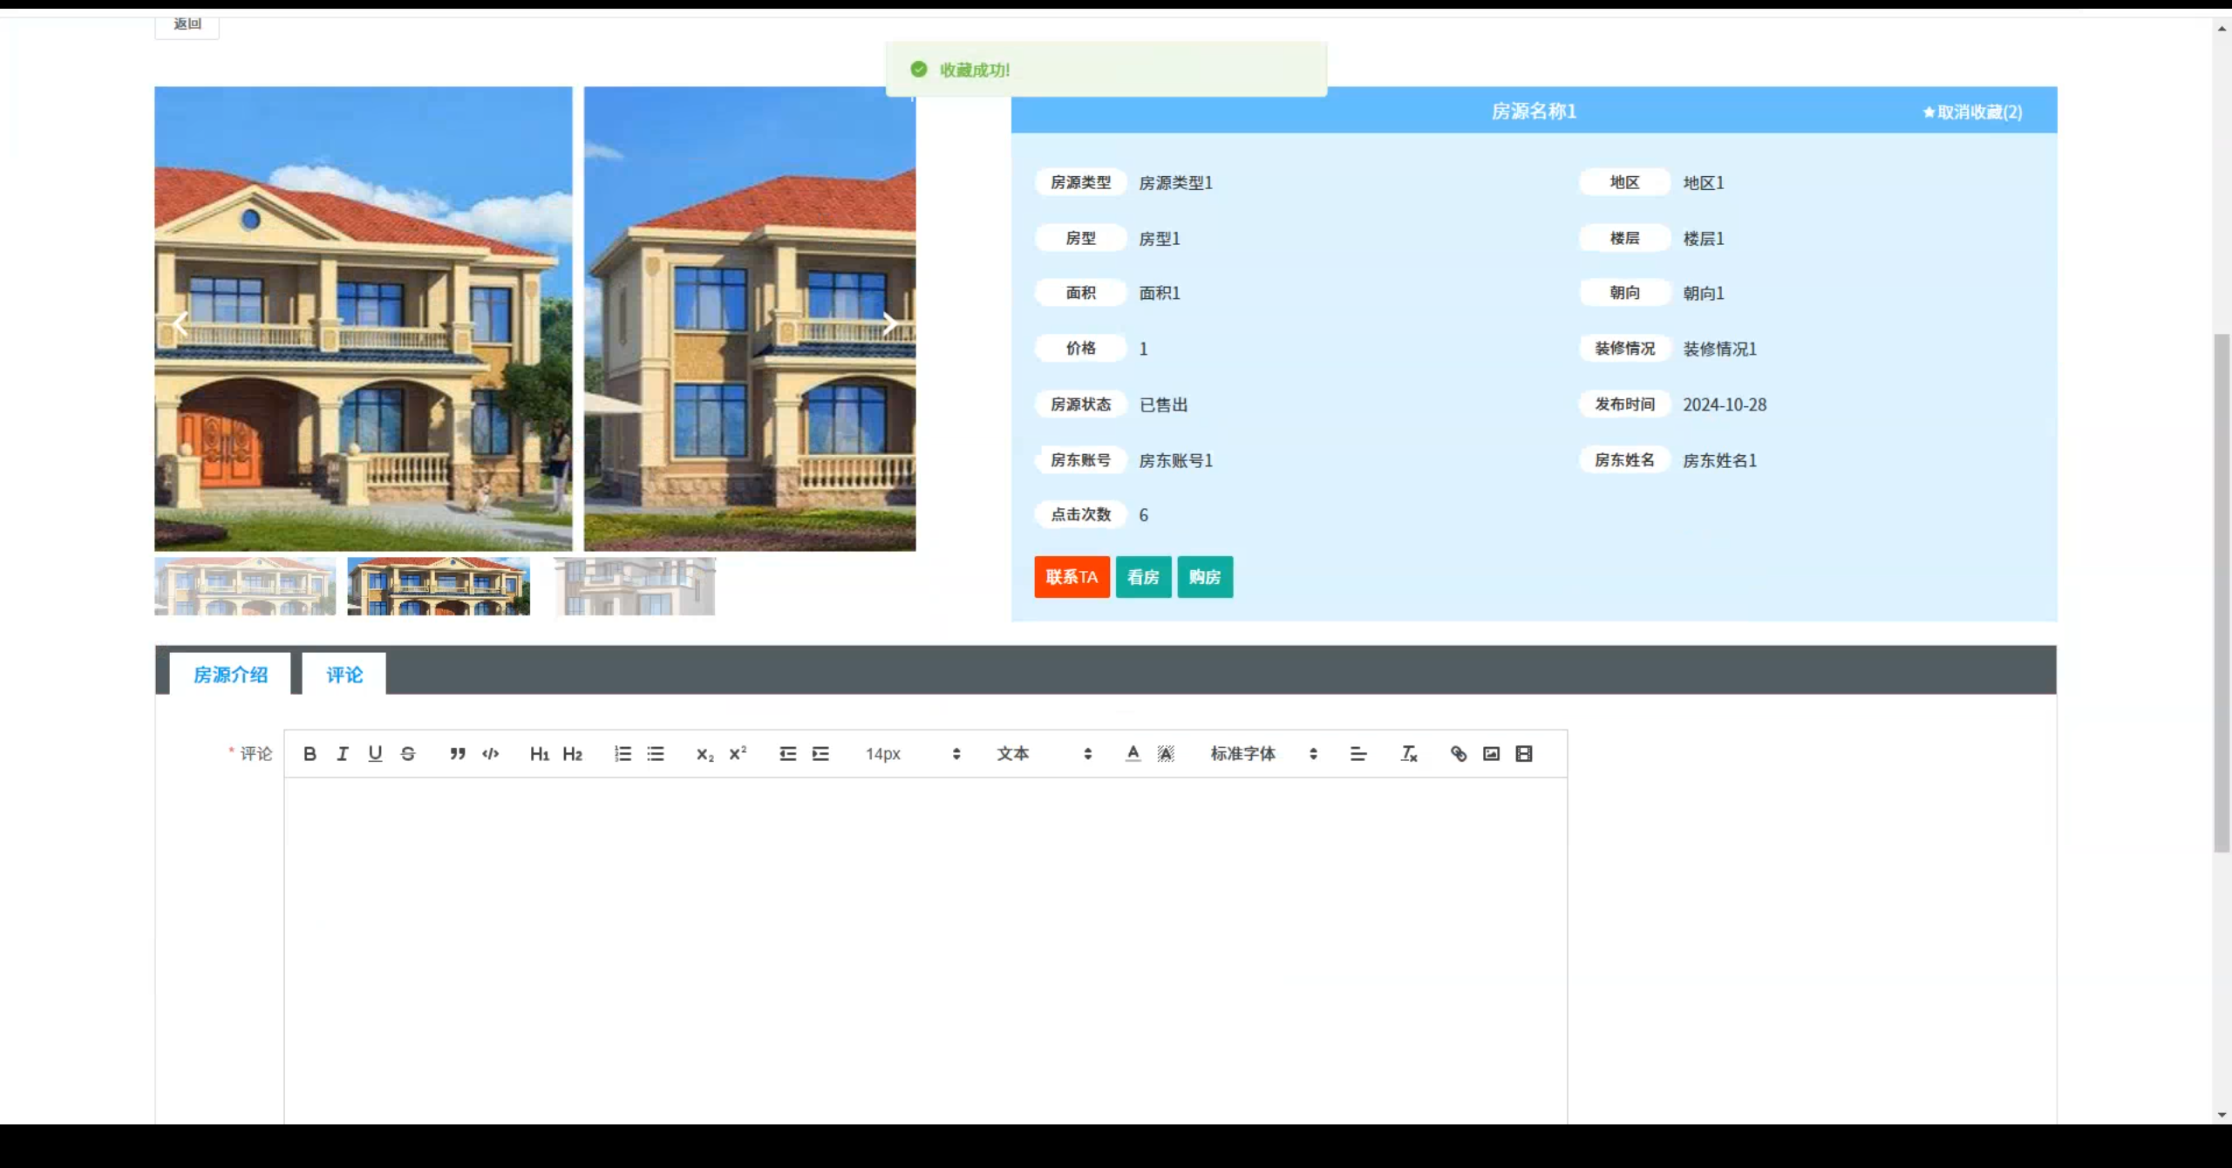Click 取消收藏 to unfavorite the listing
Viewport: 2232px width, 1168px height.
coord(1973,112)
